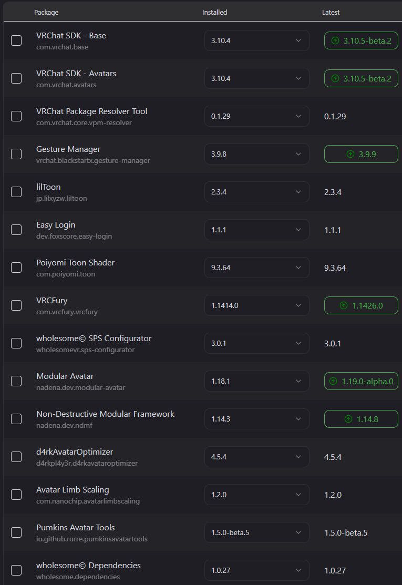Click upgrade arrow icon next to 1.19.0-alpha.0
This screenshot has height=585, width=402.
coord(333,381)
